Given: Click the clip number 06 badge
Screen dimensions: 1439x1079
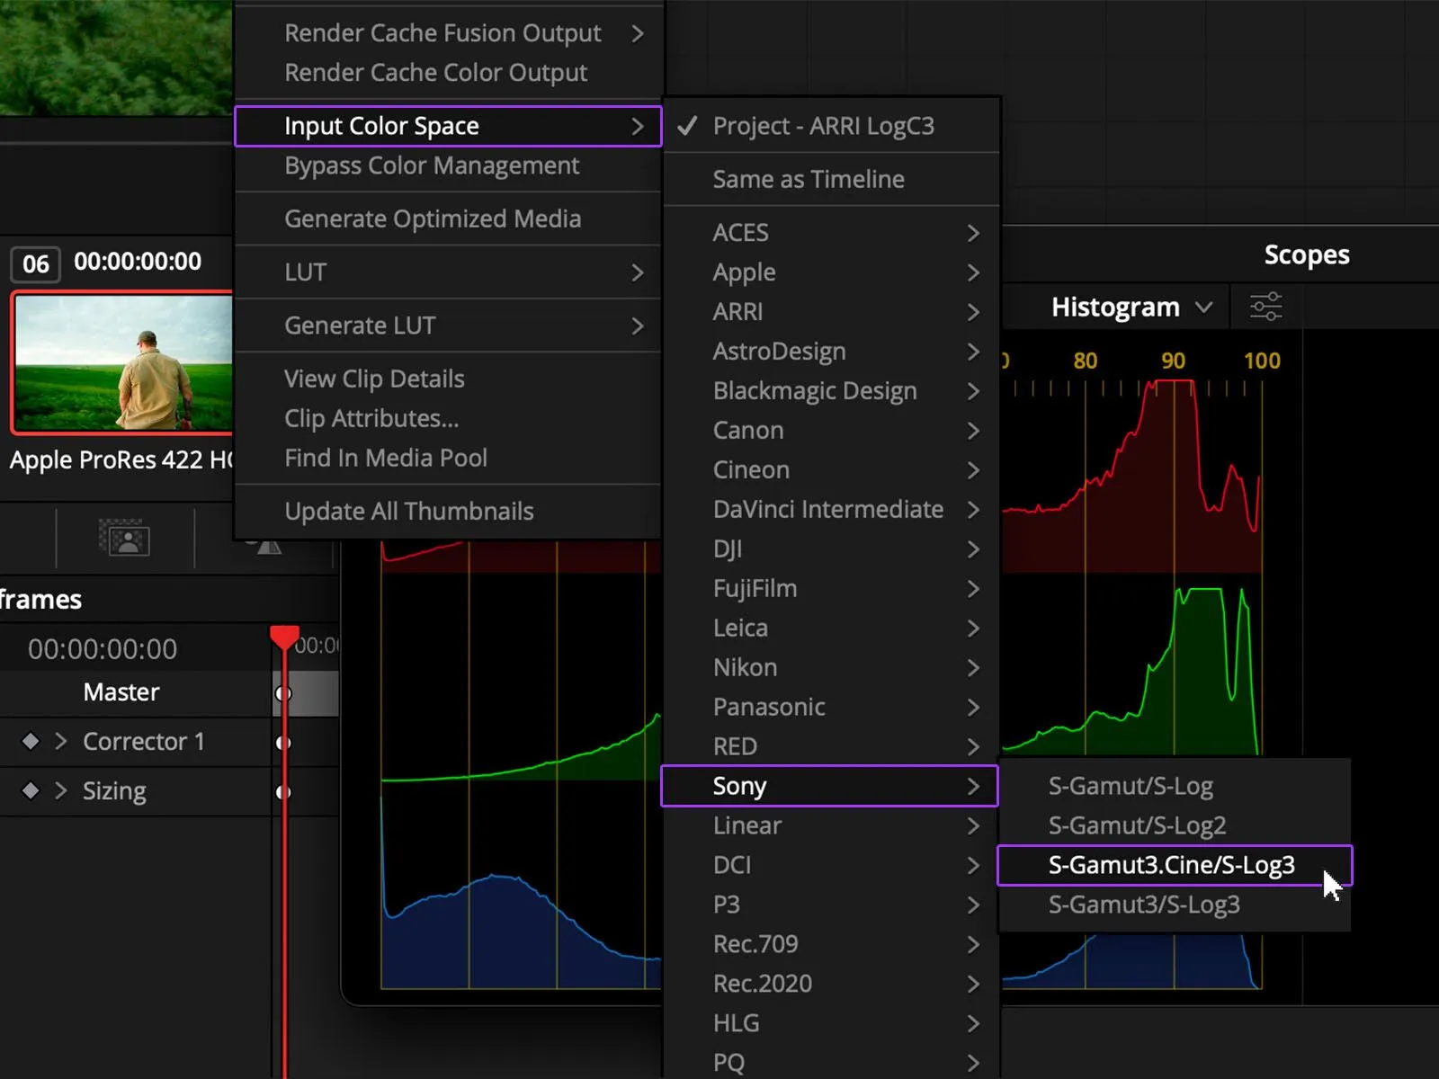Looking at the screenshot, I should coord(36,263).
